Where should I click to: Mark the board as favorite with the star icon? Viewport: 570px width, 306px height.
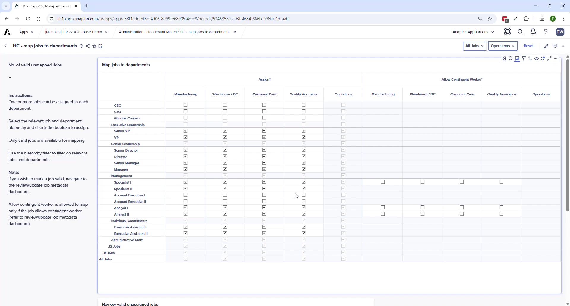(94, 46)
